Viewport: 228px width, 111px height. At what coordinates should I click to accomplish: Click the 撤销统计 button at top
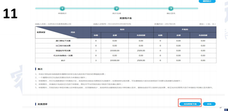(x=207, y=1)
